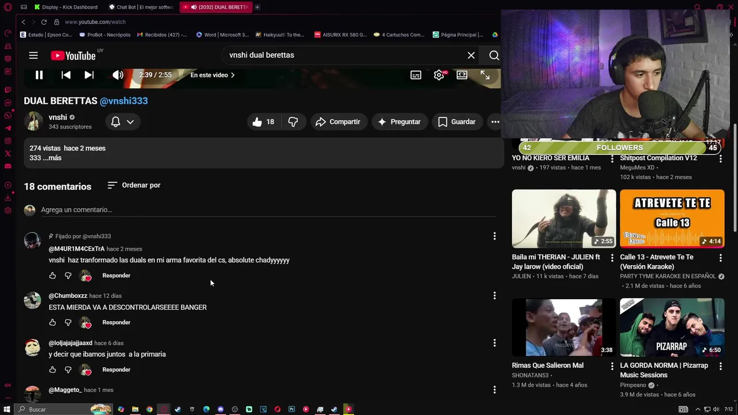Screen dimensions: 738x415
Task: Open the 'Calle 13 - Atrevete Te Te' thumbnail
Action: pyautogui.click(x=672, y=219)
